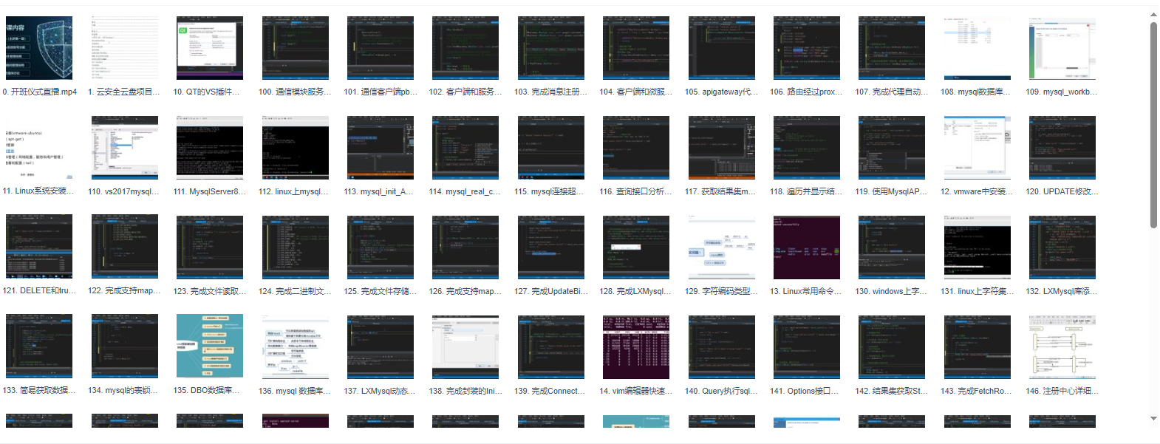Select the '101. 通信客户端pb...' thumbnail
1160x444 pixels.
381,48
